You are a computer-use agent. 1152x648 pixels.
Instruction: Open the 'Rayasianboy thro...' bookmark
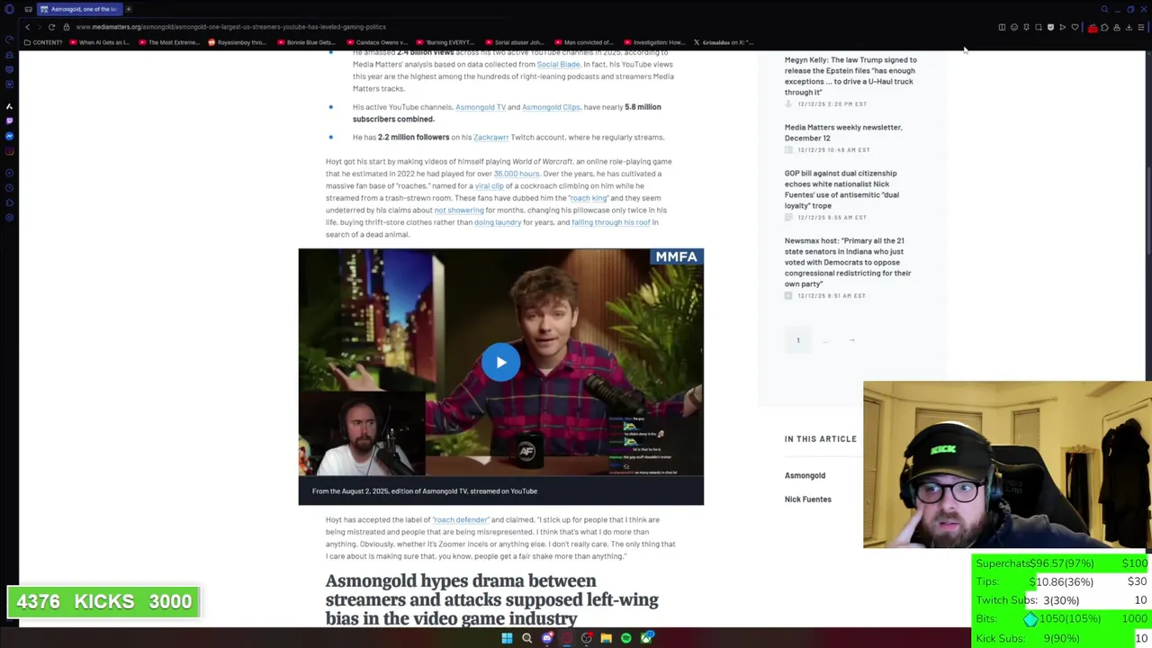238,42
